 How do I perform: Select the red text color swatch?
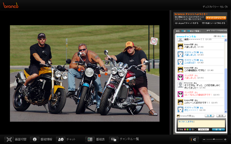point(185,129)
